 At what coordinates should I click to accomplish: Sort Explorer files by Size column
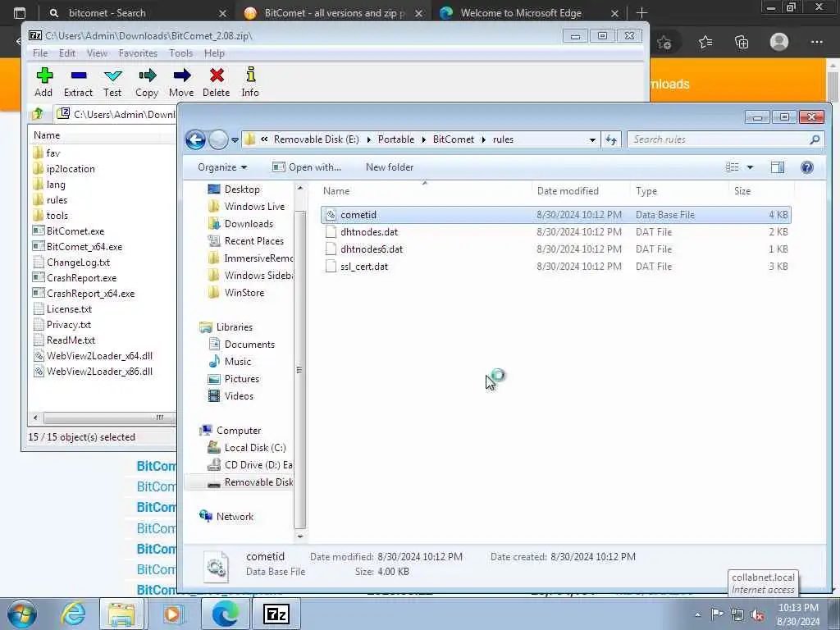tap(761, 190)
